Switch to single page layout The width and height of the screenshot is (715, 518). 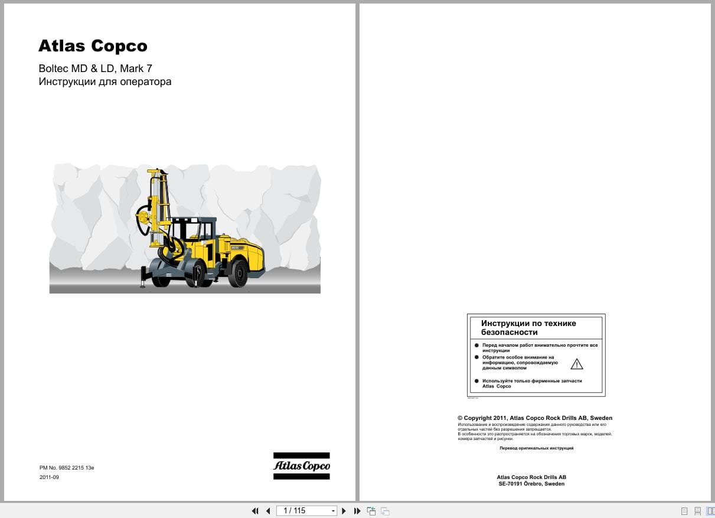tap(684, 510)
